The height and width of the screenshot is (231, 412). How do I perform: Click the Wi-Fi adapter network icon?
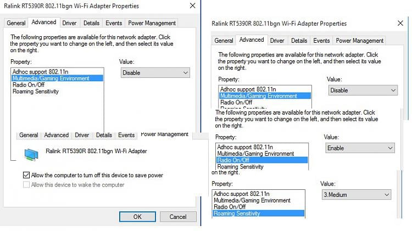click(31, 154)
